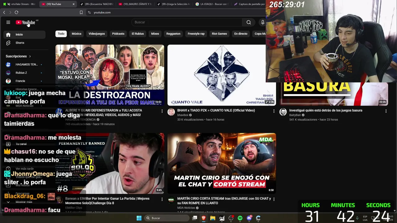Open Spotify from the taskbar

pyautogui.click(x=240, y=218)
